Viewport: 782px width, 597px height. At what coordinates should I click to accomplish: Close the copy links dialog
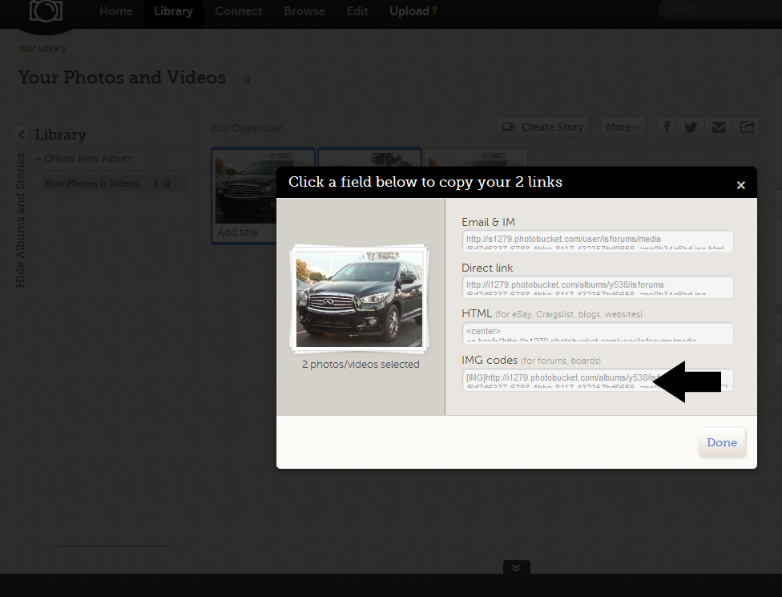[740, 185]
